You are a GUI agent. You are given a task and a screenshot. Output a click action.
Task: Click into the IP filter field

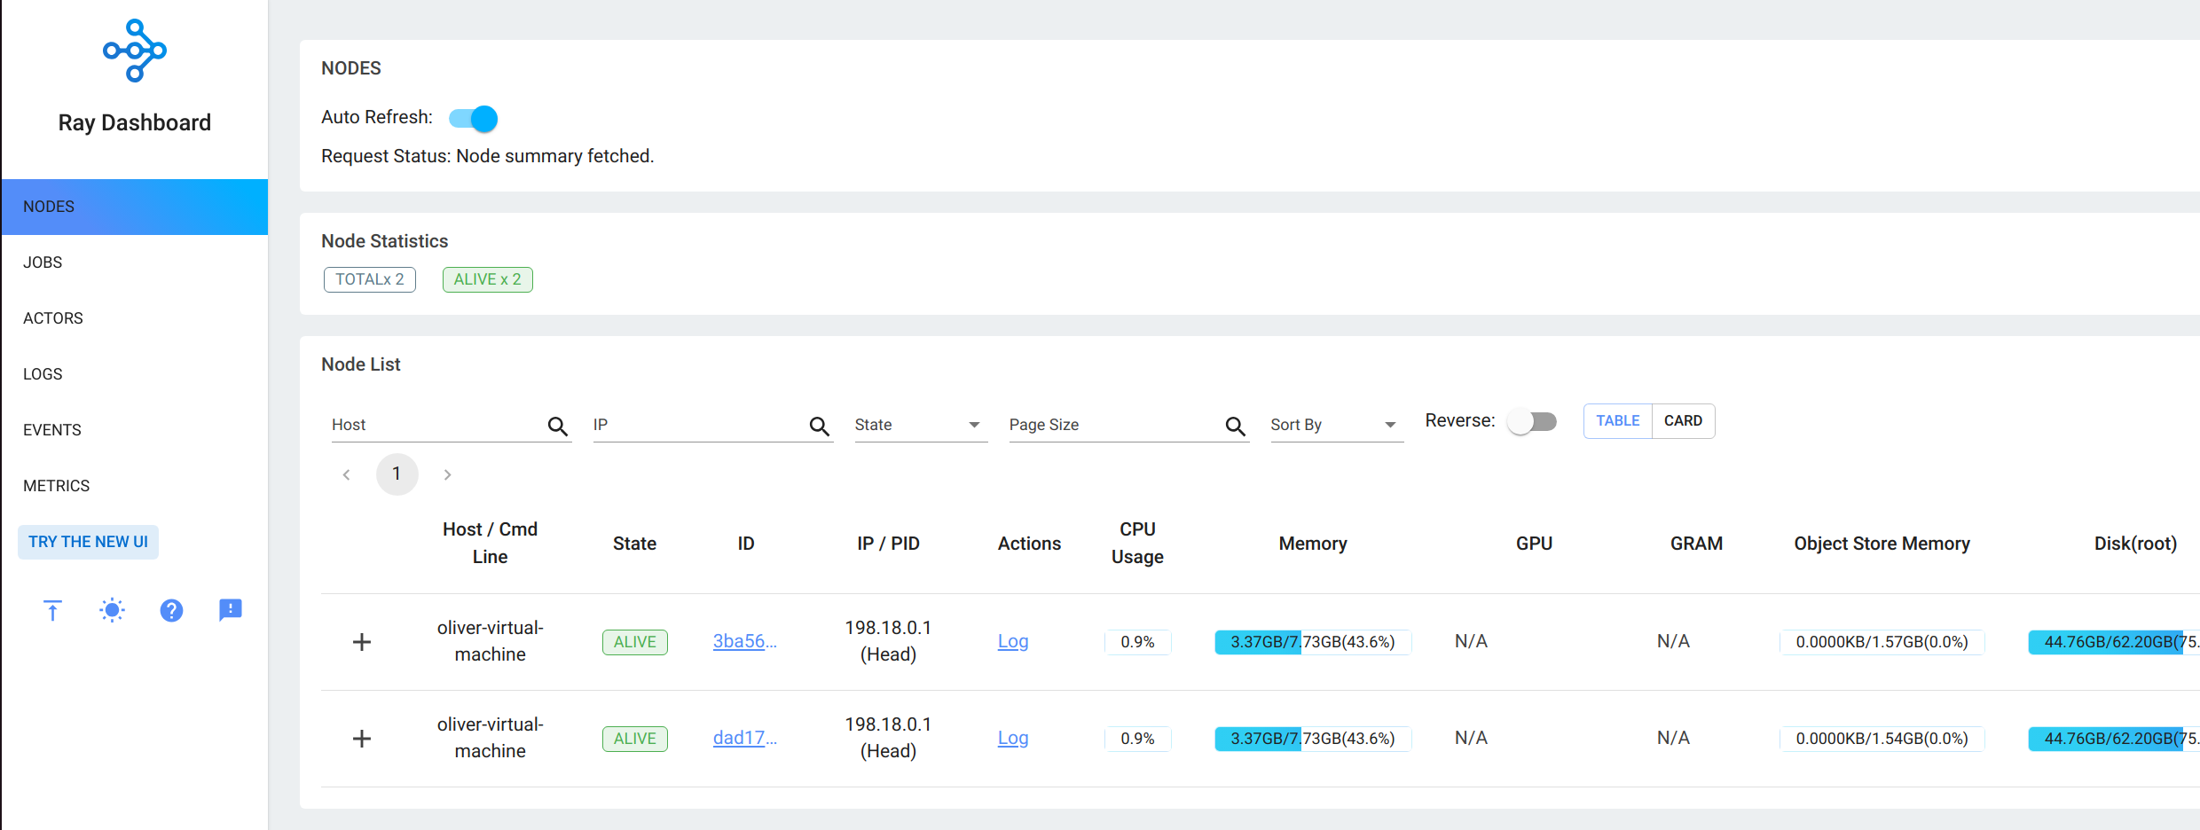coord(700,425)
